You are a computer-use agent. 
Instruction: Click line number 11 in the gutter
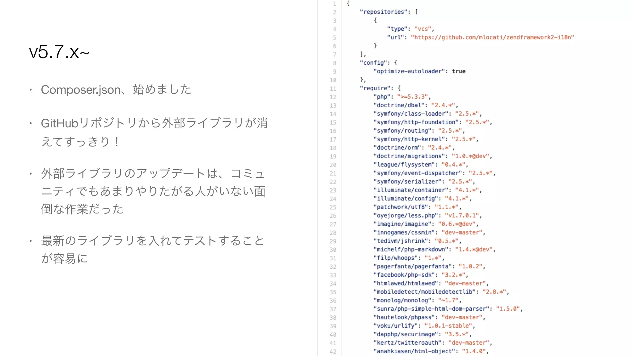333,89
